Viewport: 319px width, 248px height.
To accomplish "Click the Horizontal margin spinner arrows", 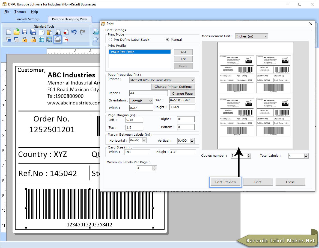I will pos(144,140).
